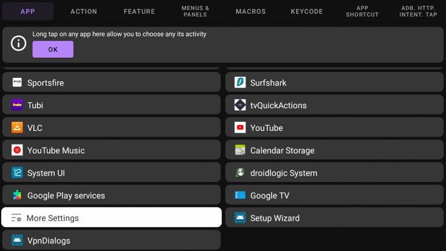Choose the Surfshark label
Image resolution: width=446 pixels, height=251 pixels.
point(268,83)
